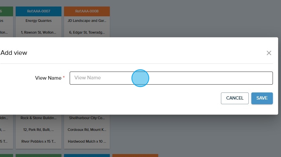This screenshot has height=157, width=281.
Task: Open the Rock & Stone Buildin... card
Action: coord(39,118)
